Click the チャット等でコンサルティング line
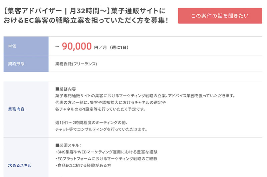 (101, 129)
